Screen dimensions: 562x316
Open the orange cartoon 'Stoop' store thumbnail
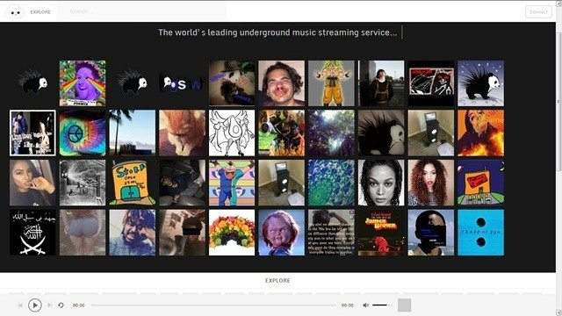click(x=133, y=183)
